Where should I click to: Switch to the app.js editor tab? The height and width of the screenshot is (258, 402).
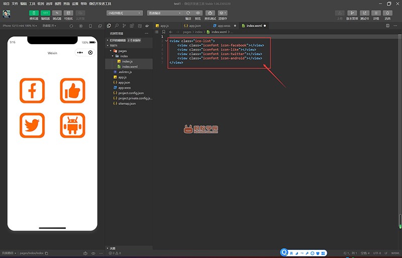(x=167, y=26)
